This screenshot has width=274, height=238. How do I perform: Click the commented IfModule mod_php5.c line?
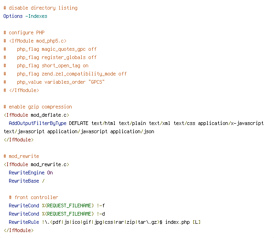(x=35, y=41)
